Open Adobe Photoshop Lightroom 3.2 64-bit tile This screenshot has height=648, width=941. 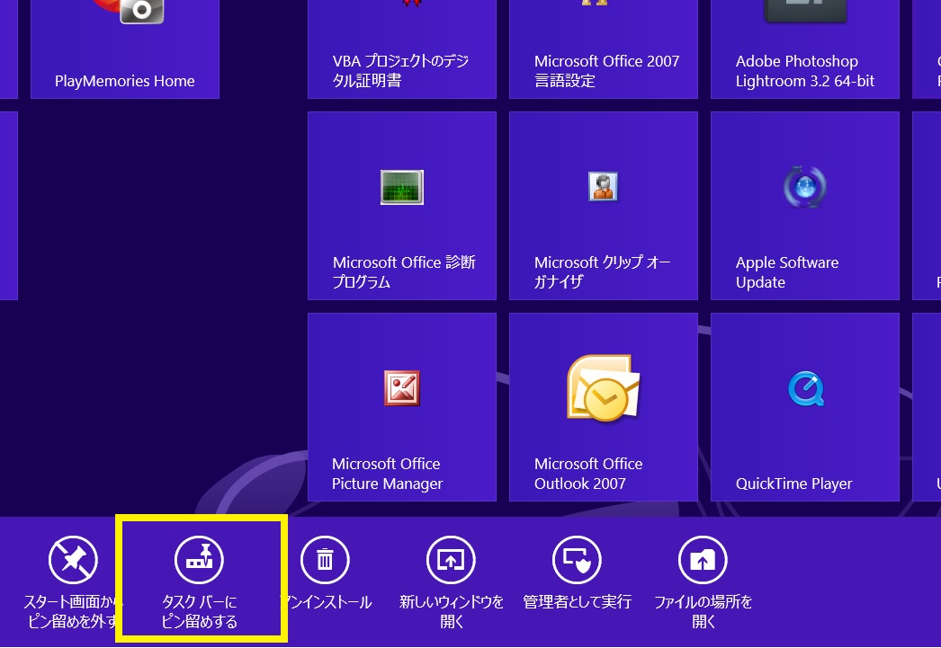[805, 49]
